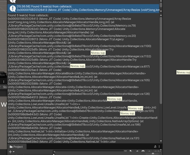
Task: Click the plus Create button in Project panel
Action: pos(10,152)
